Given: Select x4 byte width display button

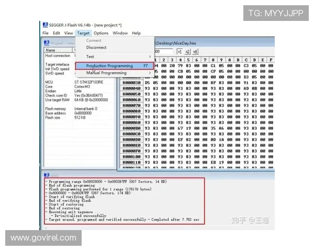Looking at the screenshot, I should click(x=195, y=52).
